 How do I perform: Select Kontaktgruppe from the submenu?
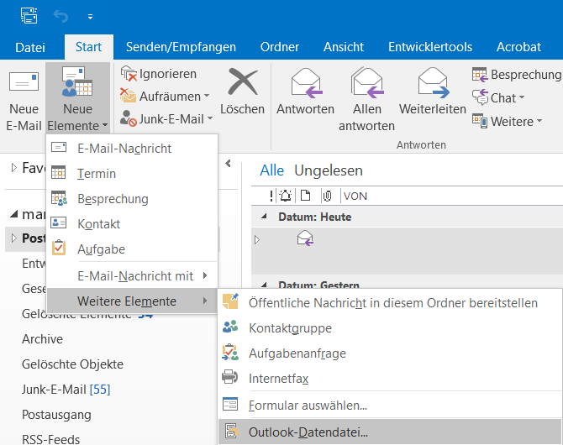[390, 327]
